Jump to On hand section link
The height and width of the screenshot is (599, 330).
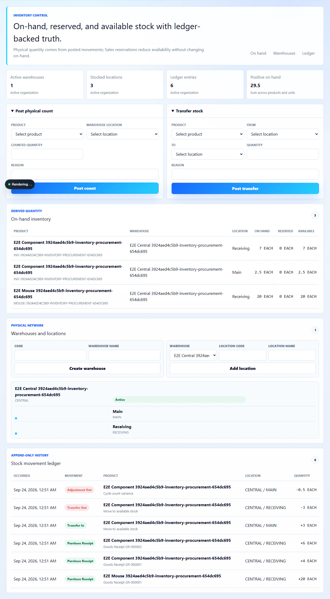point(258,53)
